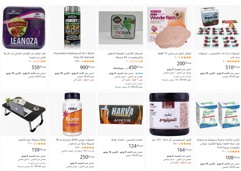Open the NOW Biotin bottle image
The image size is (241, 171).
(72, 114)
